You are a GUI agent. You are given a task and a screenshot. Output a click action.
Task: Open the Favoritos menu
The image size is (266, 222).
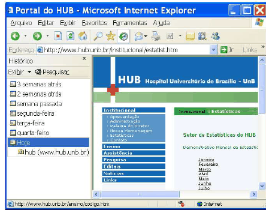94,23
